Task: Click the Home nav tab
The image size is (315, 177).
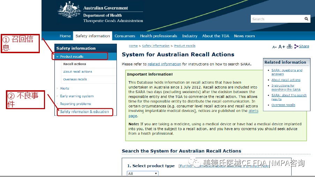Action: point(65,36)
